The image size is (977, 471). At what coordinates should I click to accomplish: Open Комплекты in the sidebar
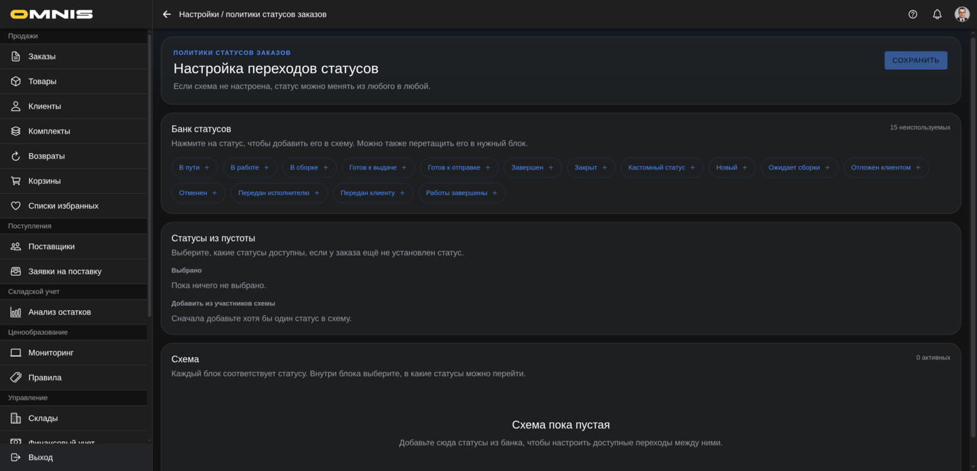point(49,131)
